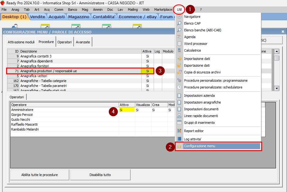Click the Operatore column header
This screenshot has width=287, height=192.
[65, 105]
